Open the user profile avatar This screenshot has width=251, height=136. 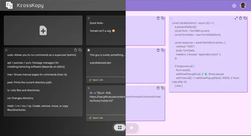[x=243, y=6]
